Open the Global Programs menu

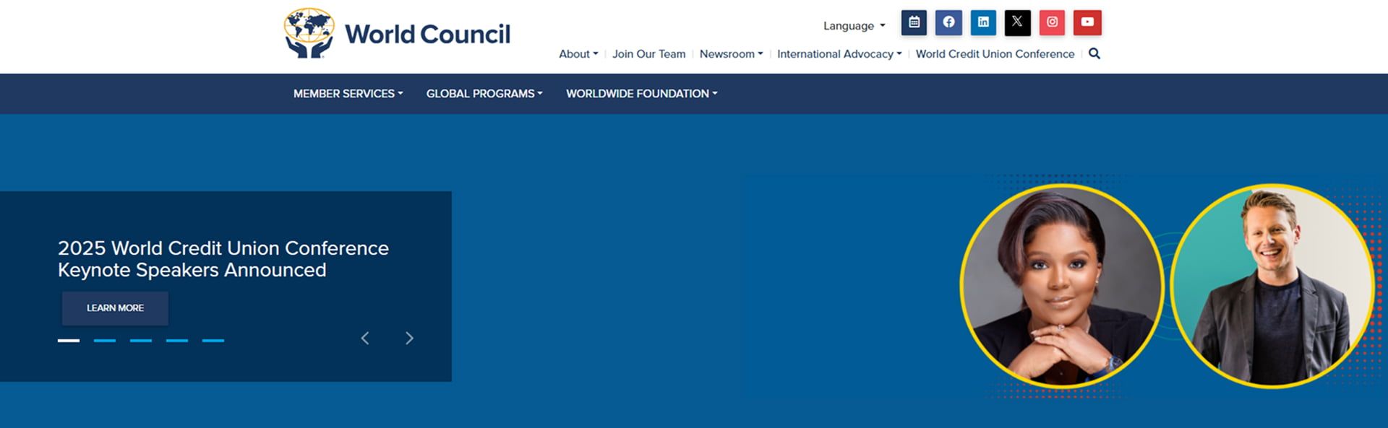click(x=484, y=94)
